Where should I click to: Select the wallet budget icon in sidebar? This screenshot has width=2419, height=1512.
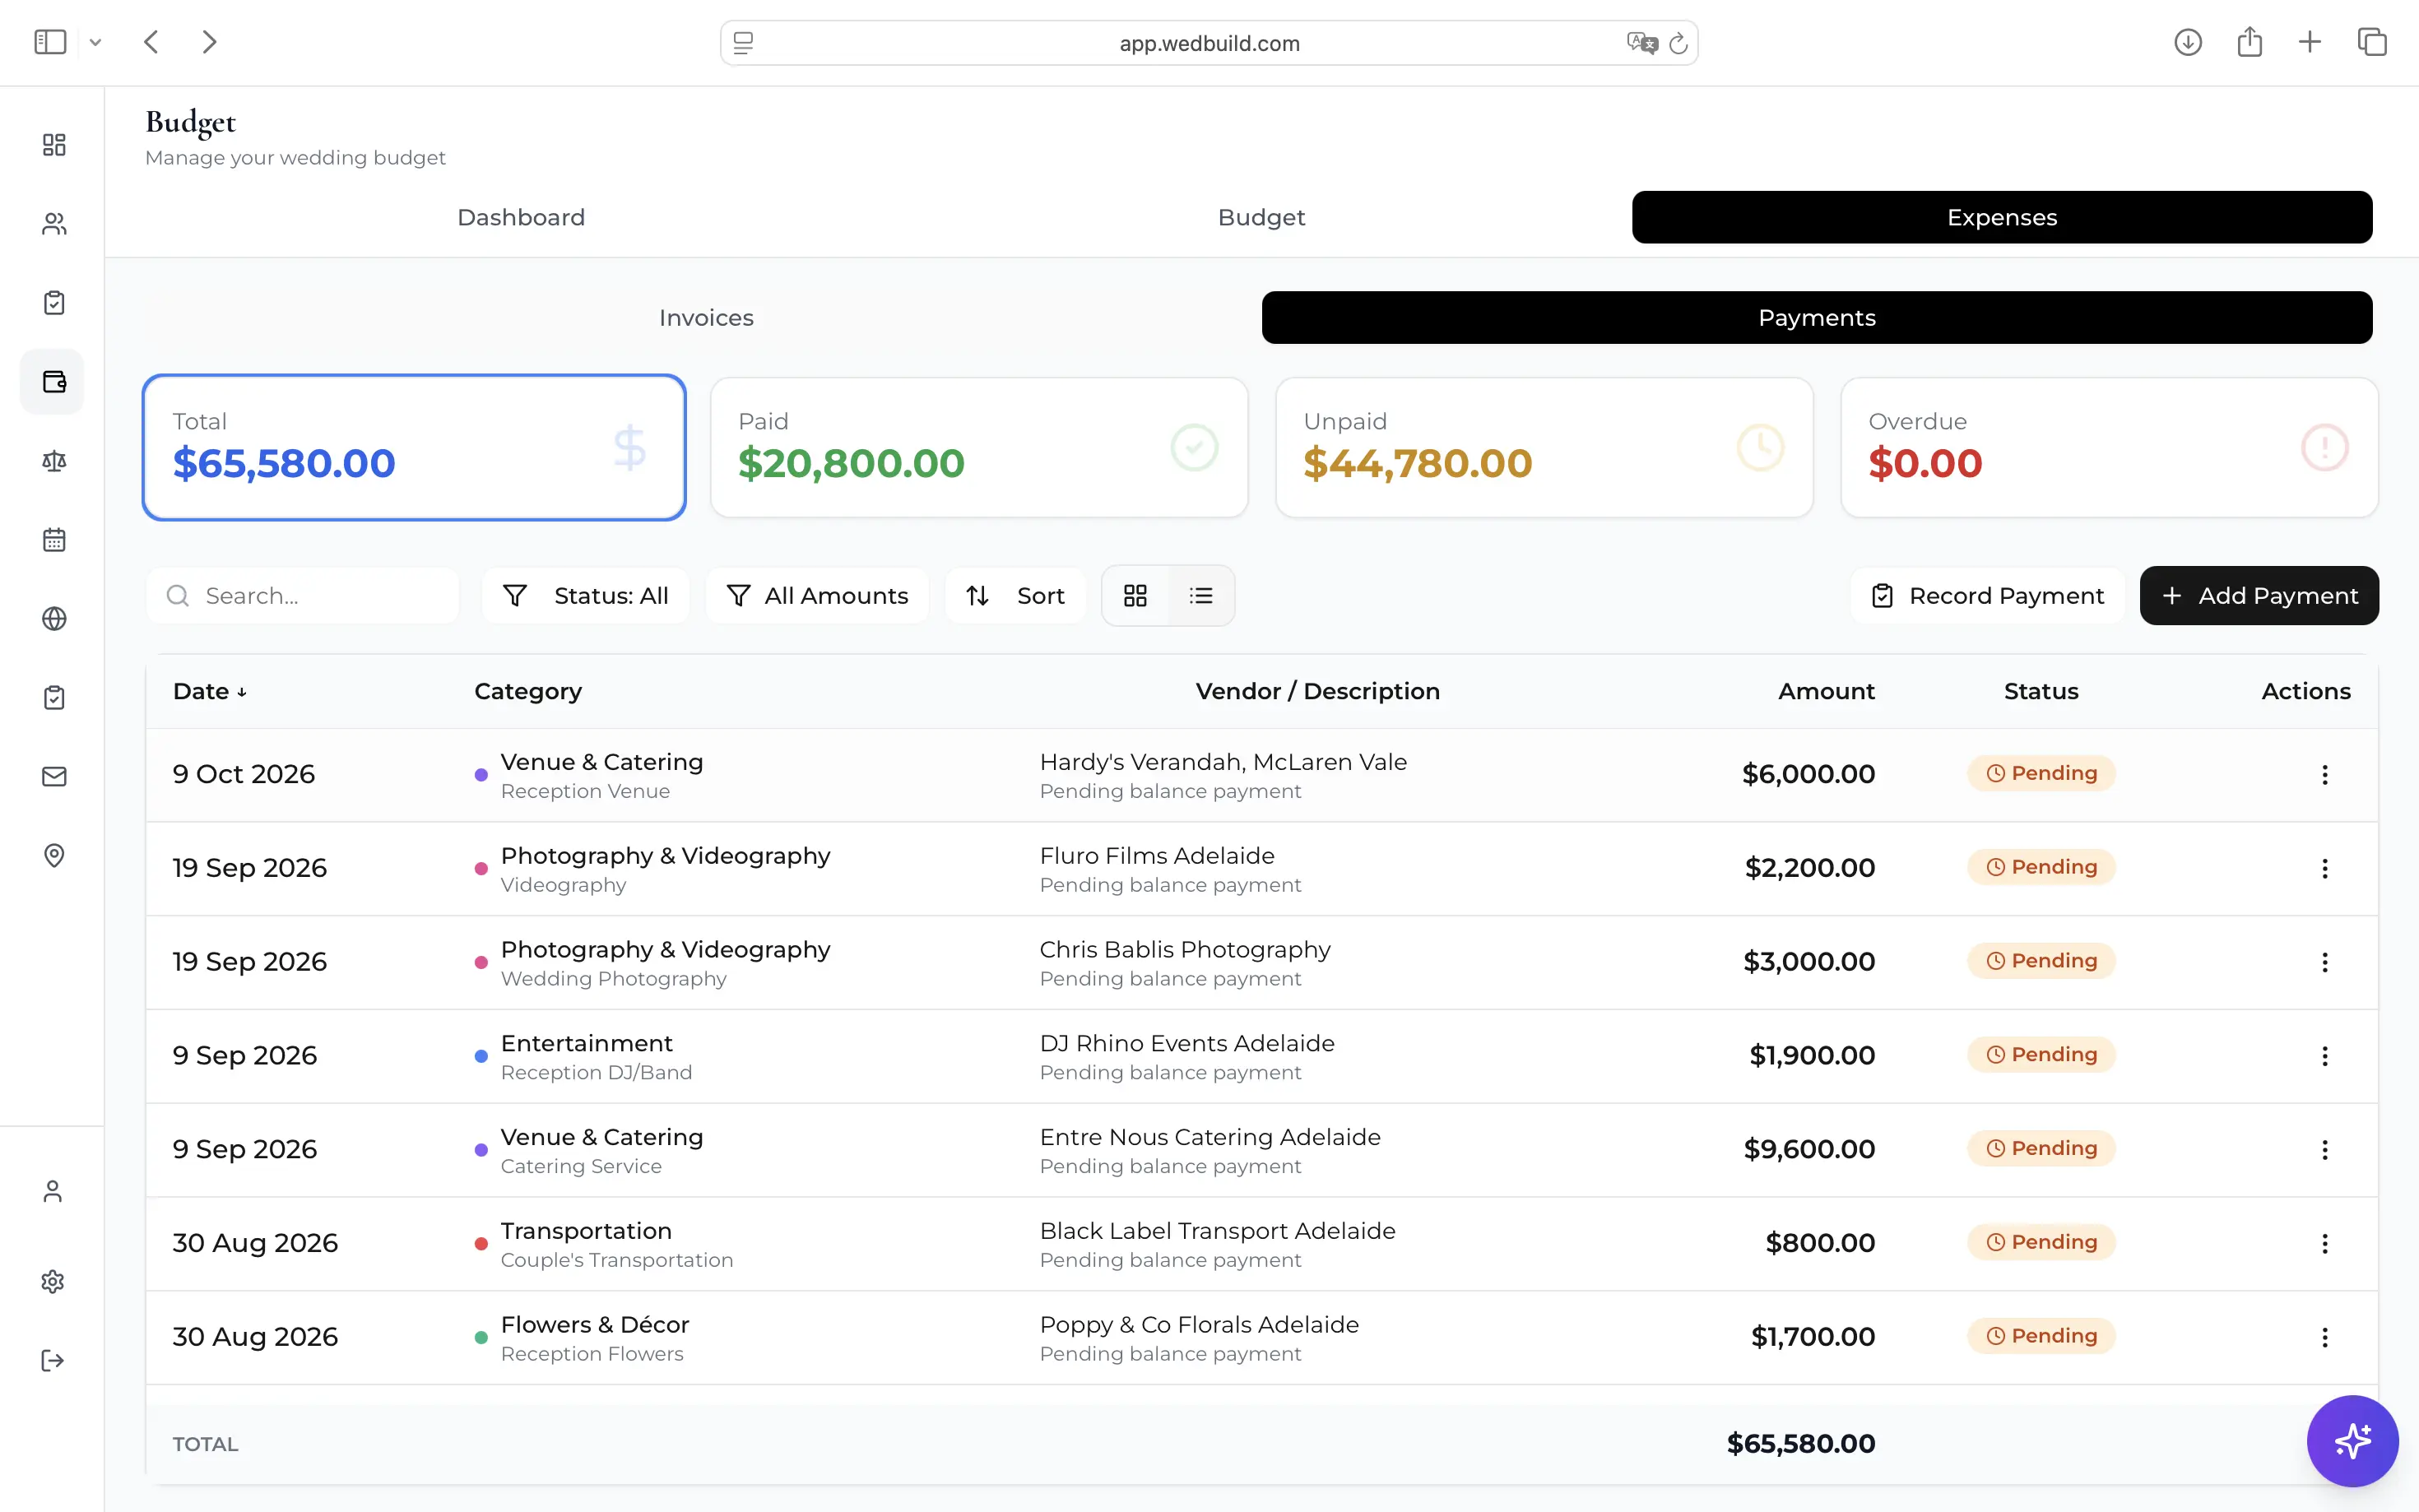(54, 382)
